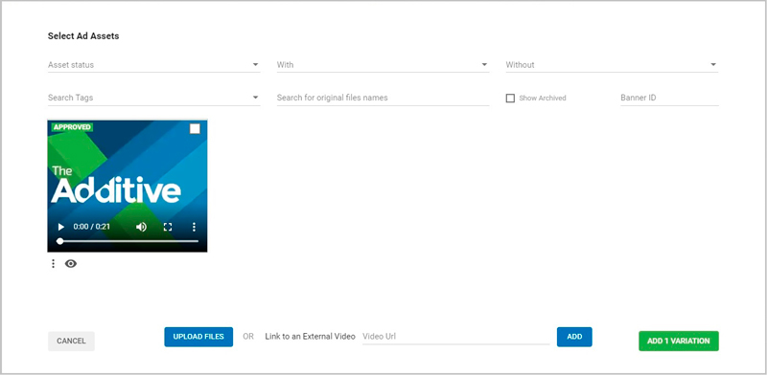Seek along the video progress bar
This screenshot has width=767, height=375.
(128, 241)
